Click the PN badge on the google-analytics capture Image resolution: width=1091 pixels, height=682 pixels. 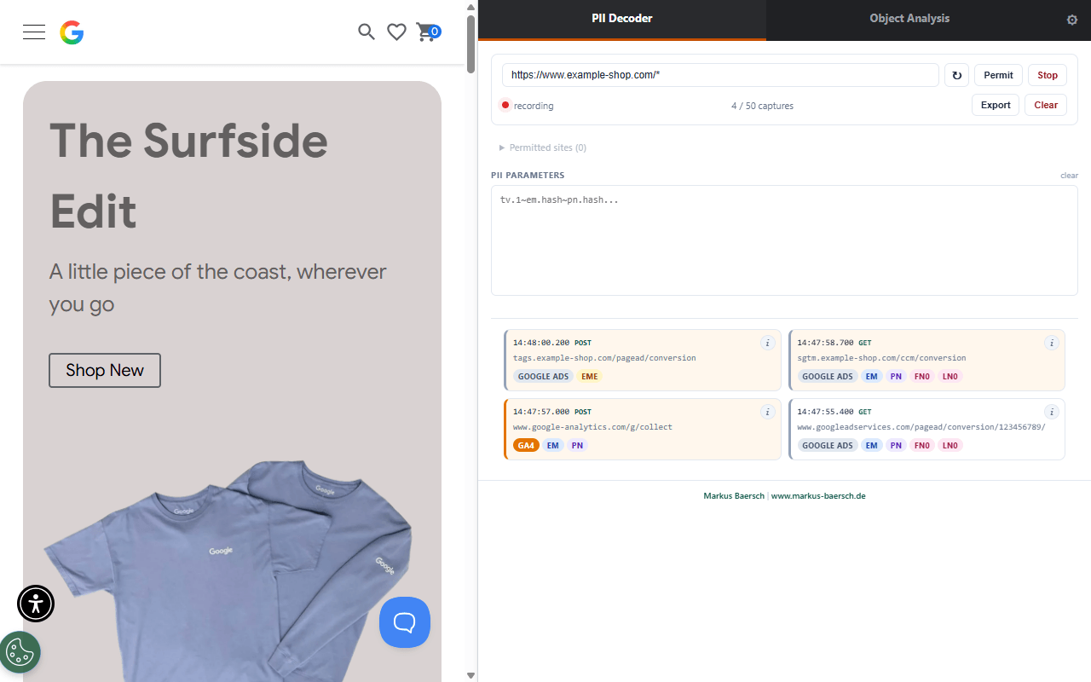577,445
